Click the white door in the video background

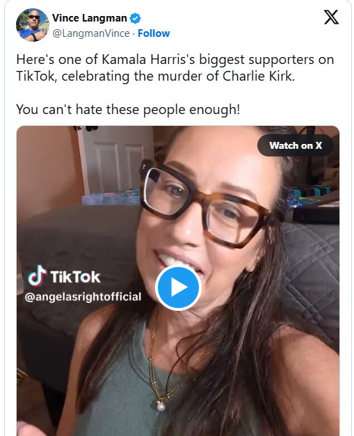(x=115, y=159)
